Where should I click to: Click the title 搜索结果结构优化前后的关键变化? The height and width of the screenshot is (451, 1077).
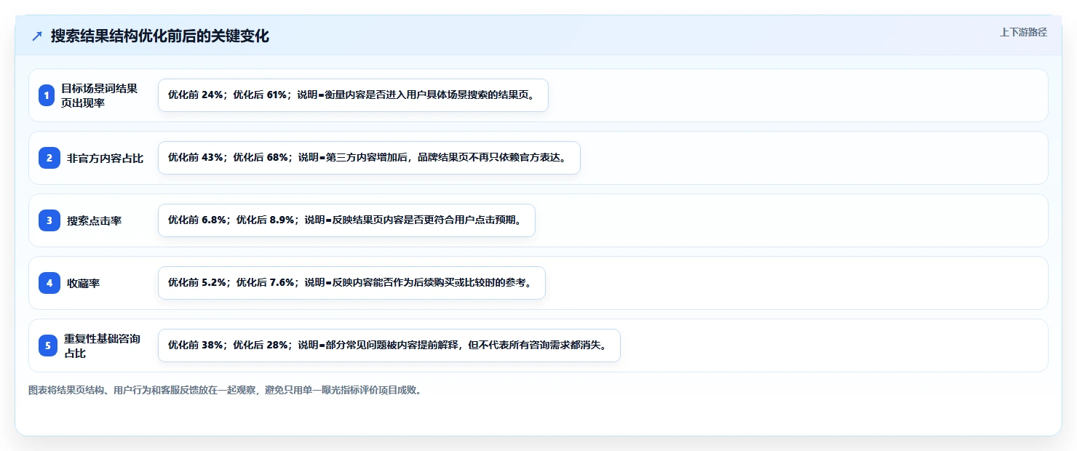[159, 36]
